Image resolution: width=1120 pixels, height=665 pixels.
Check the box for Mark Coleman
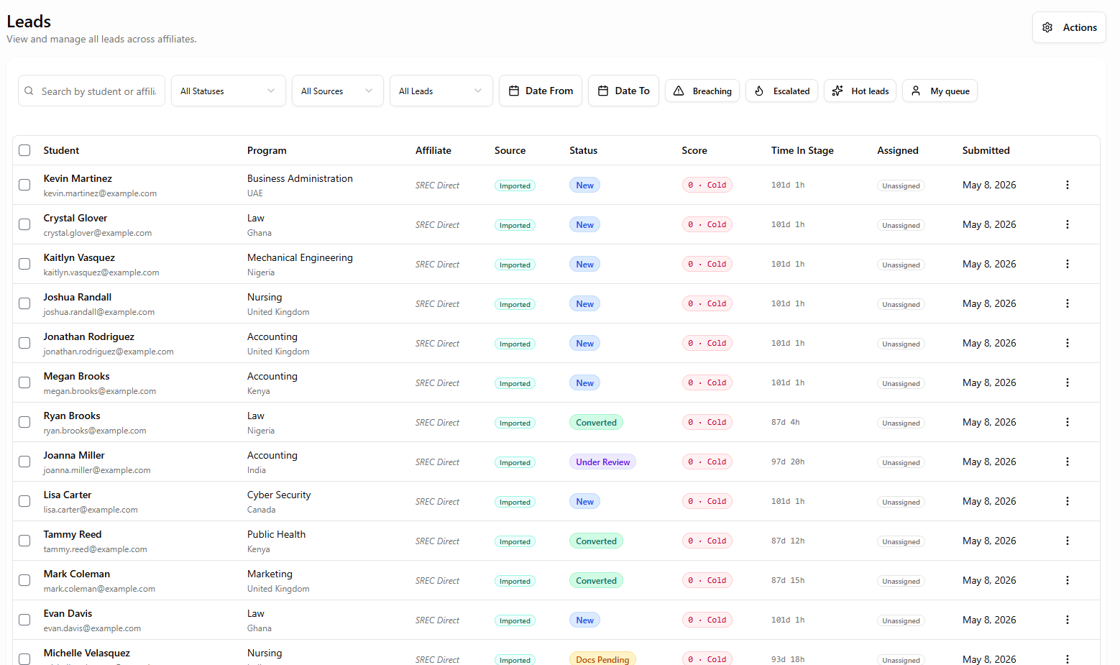(x=24, y=580)
